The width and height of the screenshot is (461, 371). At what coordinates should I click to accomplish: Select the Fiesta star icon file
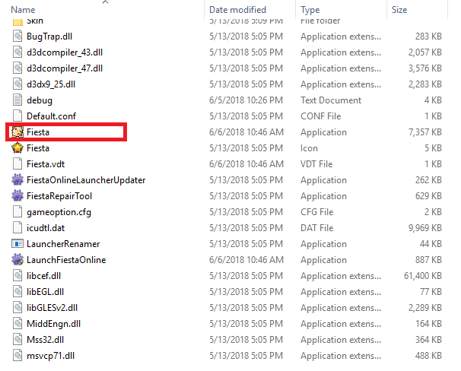pos(17,148)
